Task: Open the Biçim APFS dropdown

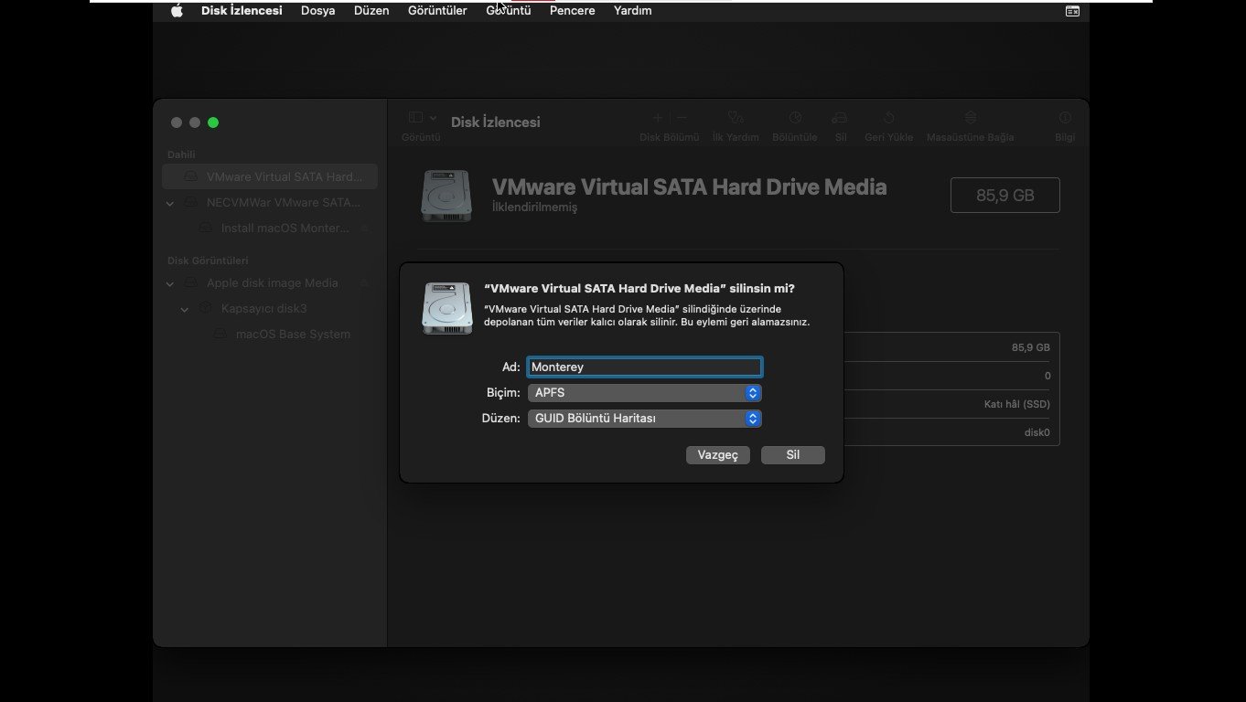Action: pyautogui.click(x=645, y=393)
